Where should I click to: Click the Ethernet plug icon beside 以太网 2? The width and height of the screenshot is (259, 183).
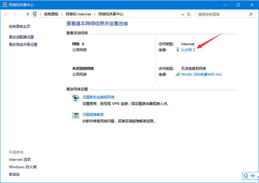tap(177, 50)
